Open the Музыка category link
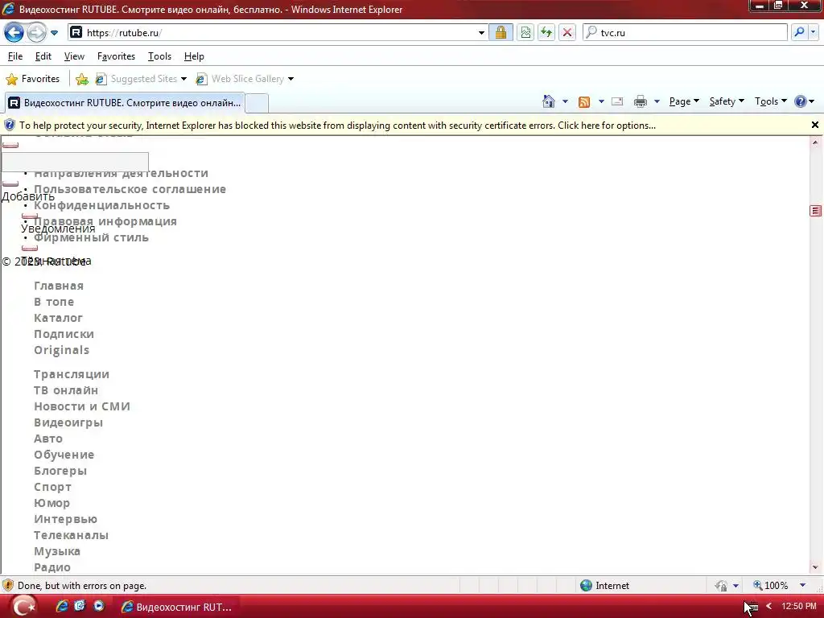Image resolution: width=824 pixels, height=618 pixels. (x=57, y=551)
